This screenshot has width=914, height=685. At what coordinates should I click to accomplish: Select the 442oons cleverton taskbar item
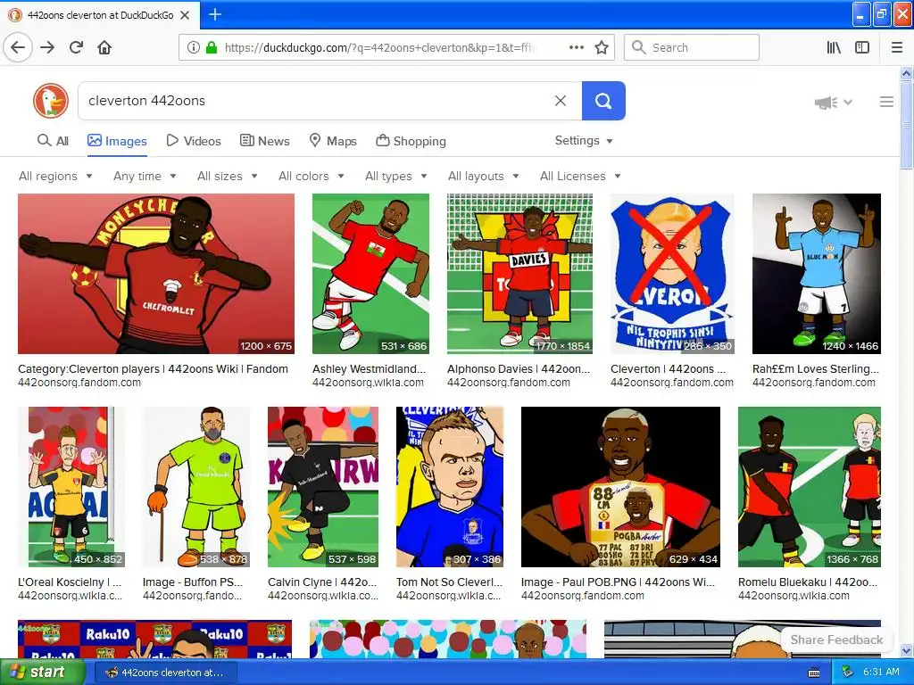point(165,673)
